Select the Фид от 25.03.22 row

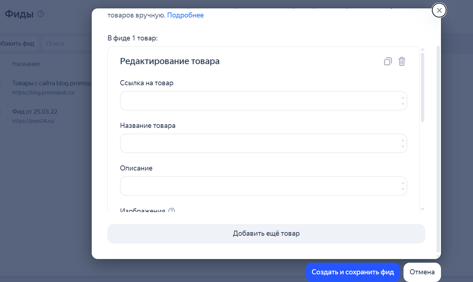[35, 111]
